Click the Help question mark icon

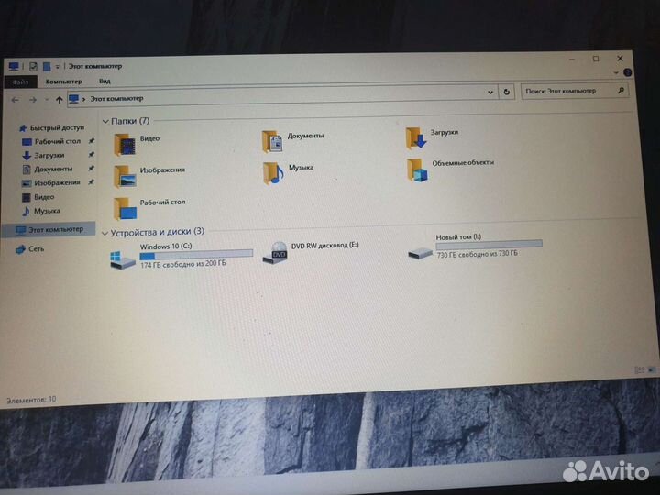(x=628, y=72)
